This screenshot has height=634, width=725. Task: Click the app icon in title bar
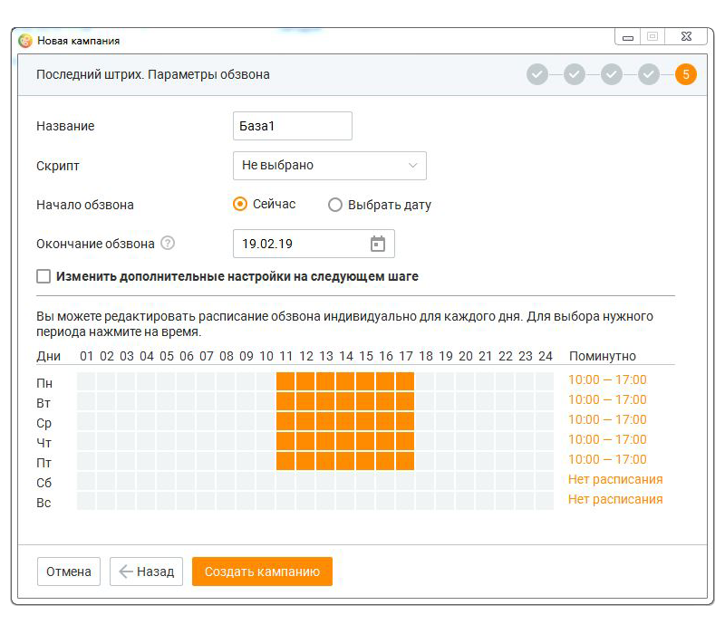tap(25, 40)
